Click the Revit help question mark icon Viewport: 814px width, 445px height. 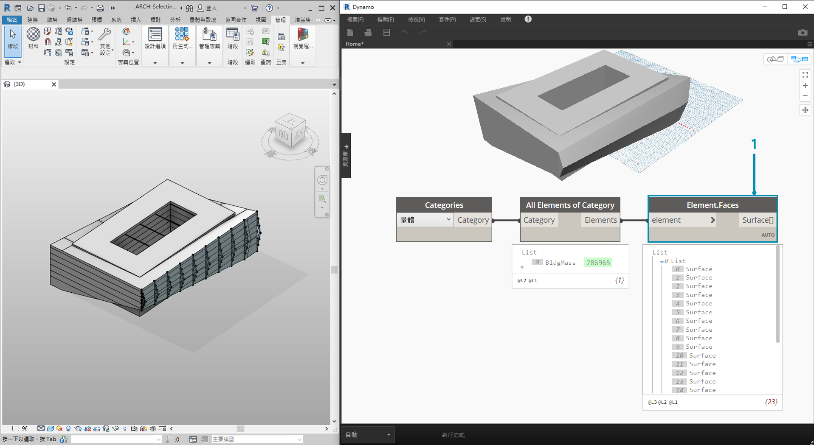(269, 8)
